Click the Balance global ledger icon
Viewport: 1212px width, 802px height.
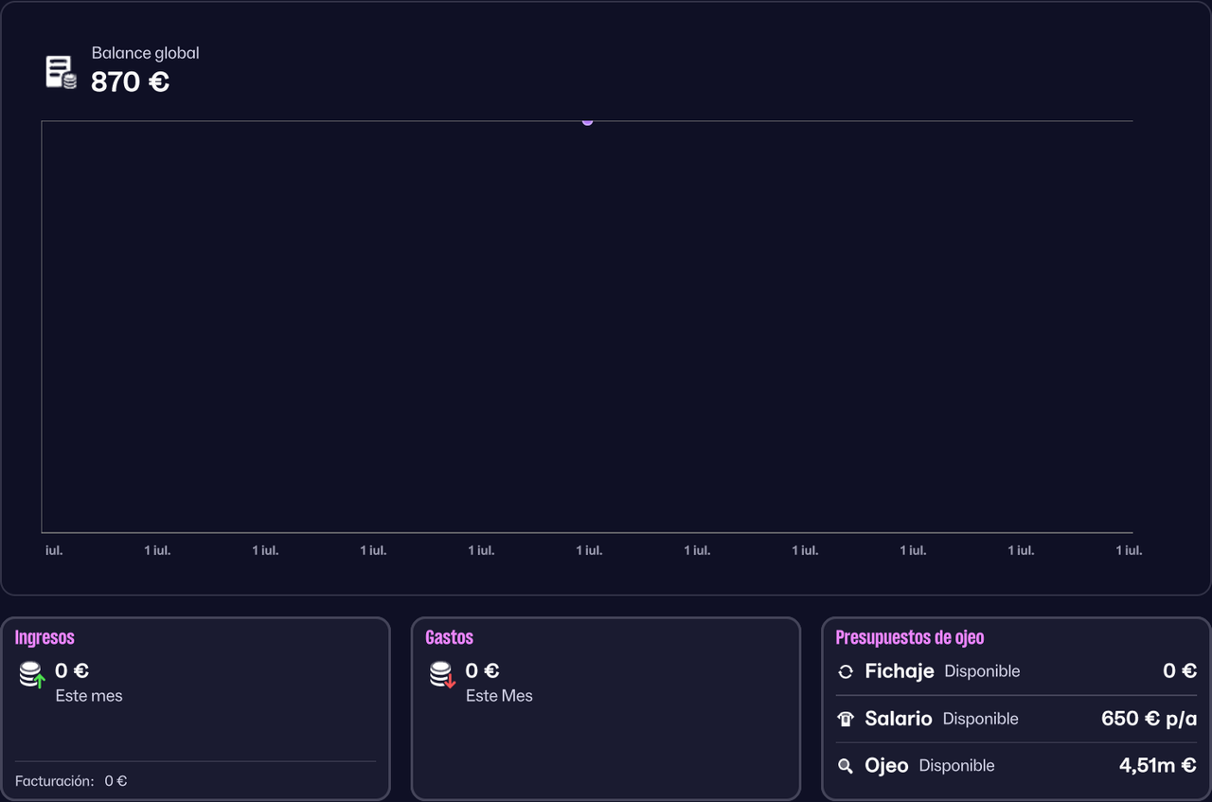pos(62,72)
